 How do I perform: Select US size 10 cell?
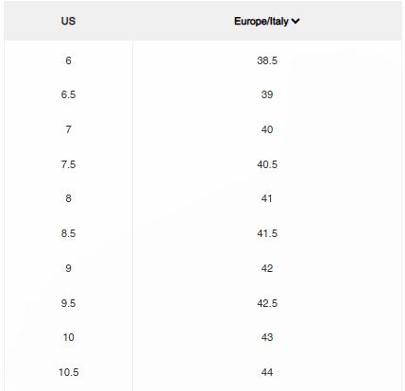point(68,337)
